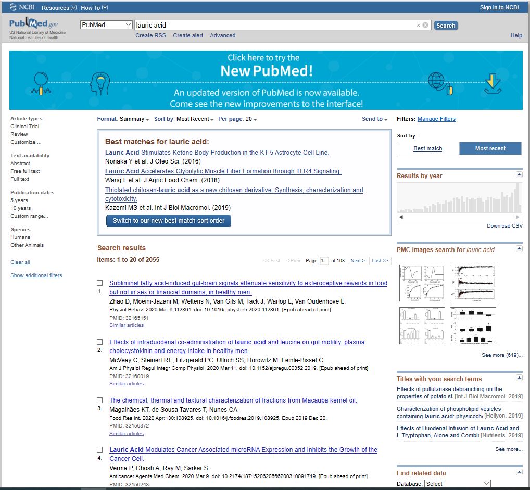The image size is (530, 490).
Task: Click Manage Filters link
Action: 436,119
